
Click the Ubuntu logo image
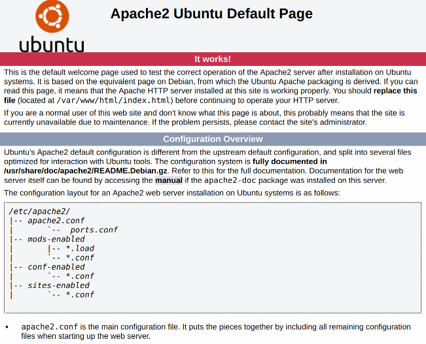click(52, 26)
